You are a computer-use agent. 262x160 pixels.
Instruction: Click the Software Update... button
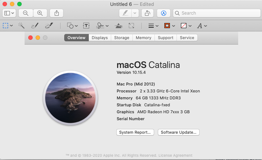coord(178,132)
